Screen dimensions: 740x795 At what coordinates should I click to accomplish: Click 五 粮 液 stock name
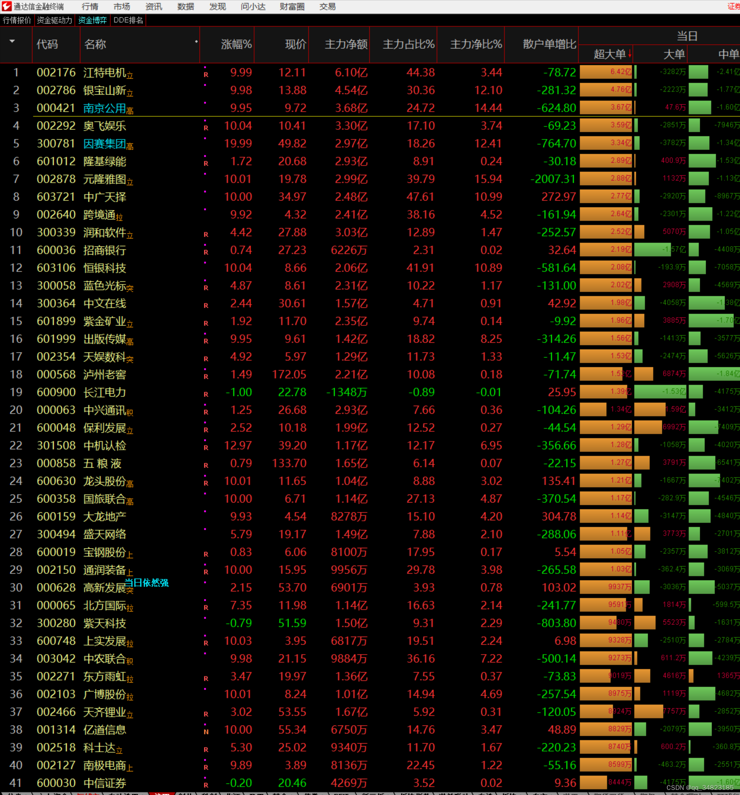click(x=102, y=463)
